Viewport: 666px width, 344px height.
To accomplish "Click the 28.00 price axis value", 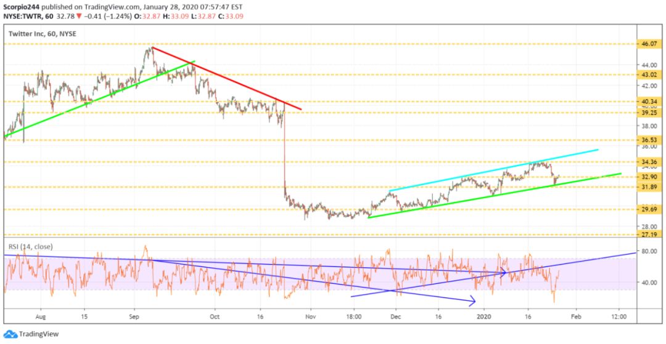I will (650, 226).
